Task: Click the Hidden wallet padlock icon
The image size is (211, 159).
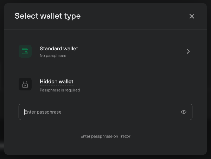Action: tap(25, 84)
